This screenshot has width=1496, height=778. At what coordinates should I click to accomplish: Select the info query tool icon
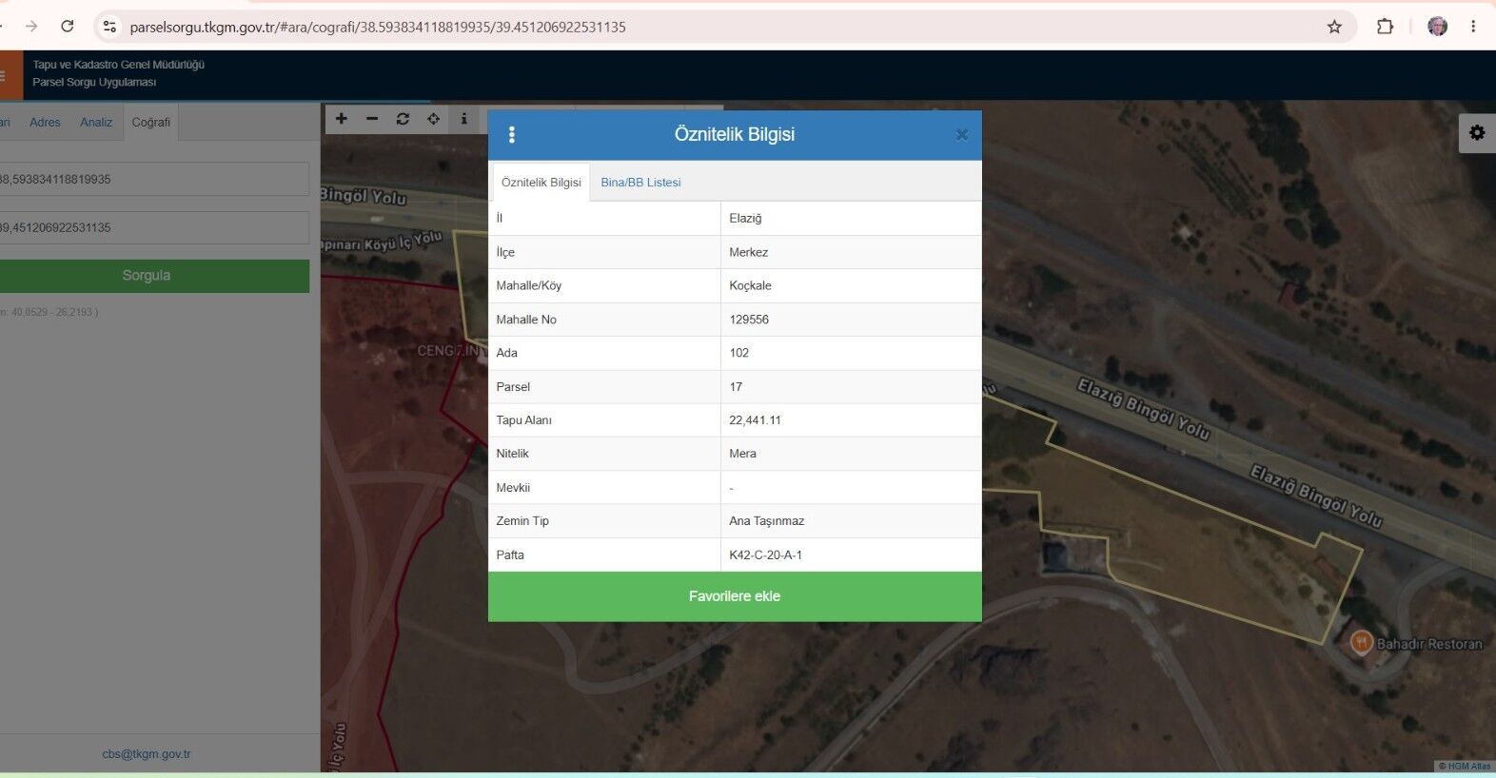[x=463, y=119]
